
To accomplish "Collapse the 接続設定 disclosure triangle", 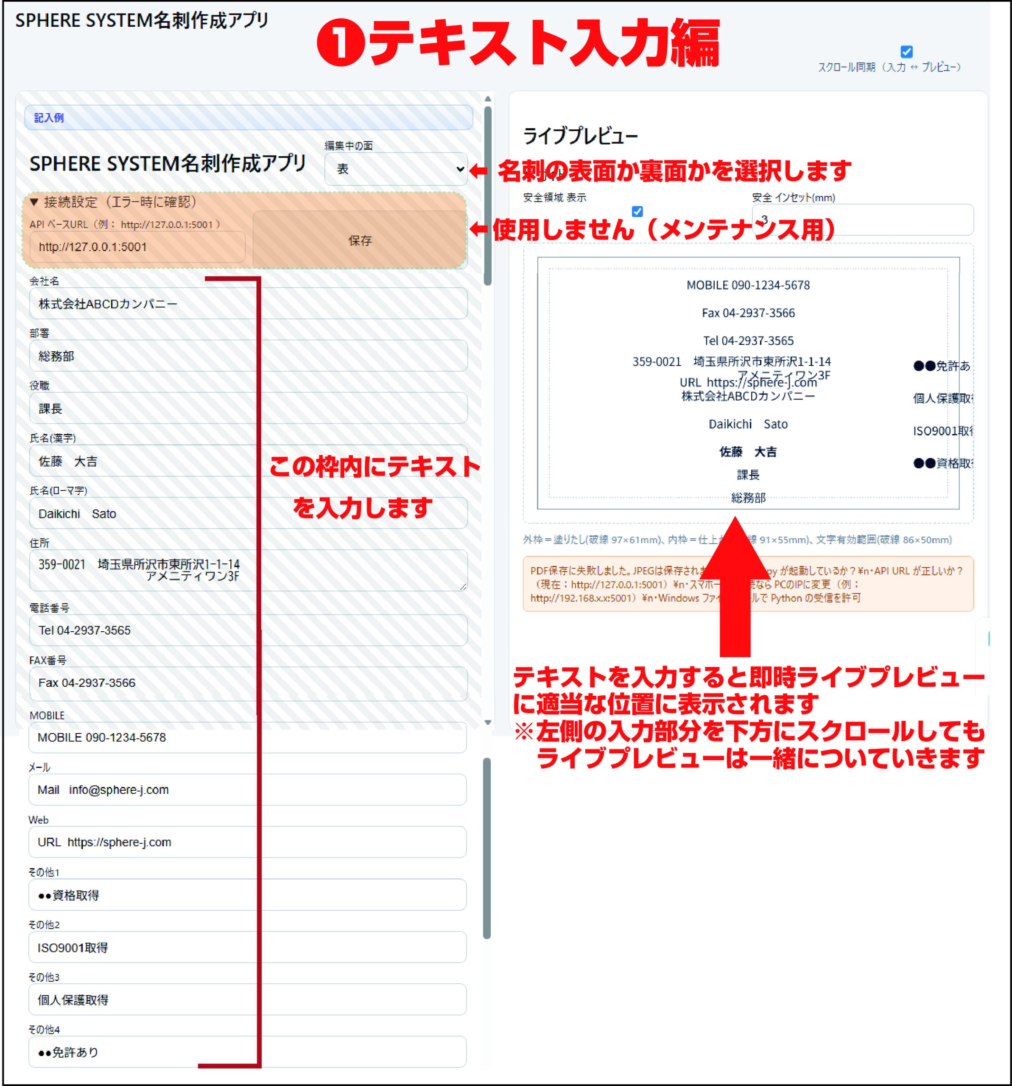I will (34, 202).
